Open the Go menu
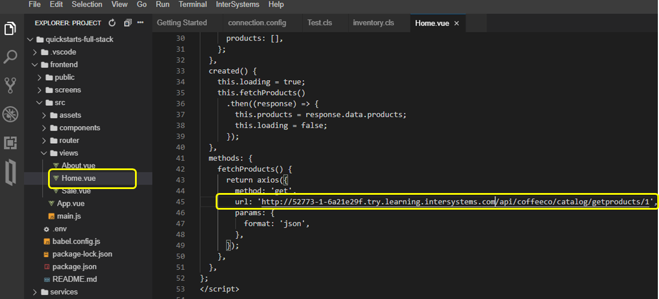659x299 pixels. (142, 5)
